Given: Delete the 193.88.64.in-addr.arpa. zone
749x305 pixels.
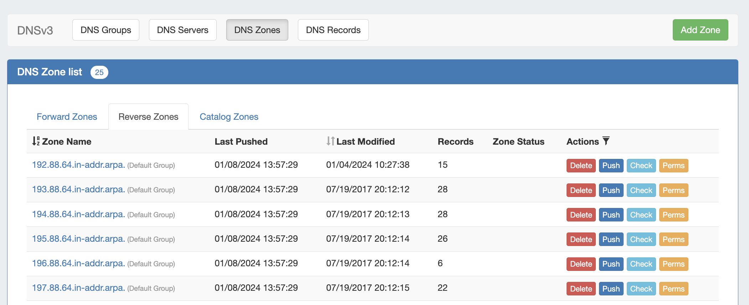Looking at the screenshot, I should [581, 190].
